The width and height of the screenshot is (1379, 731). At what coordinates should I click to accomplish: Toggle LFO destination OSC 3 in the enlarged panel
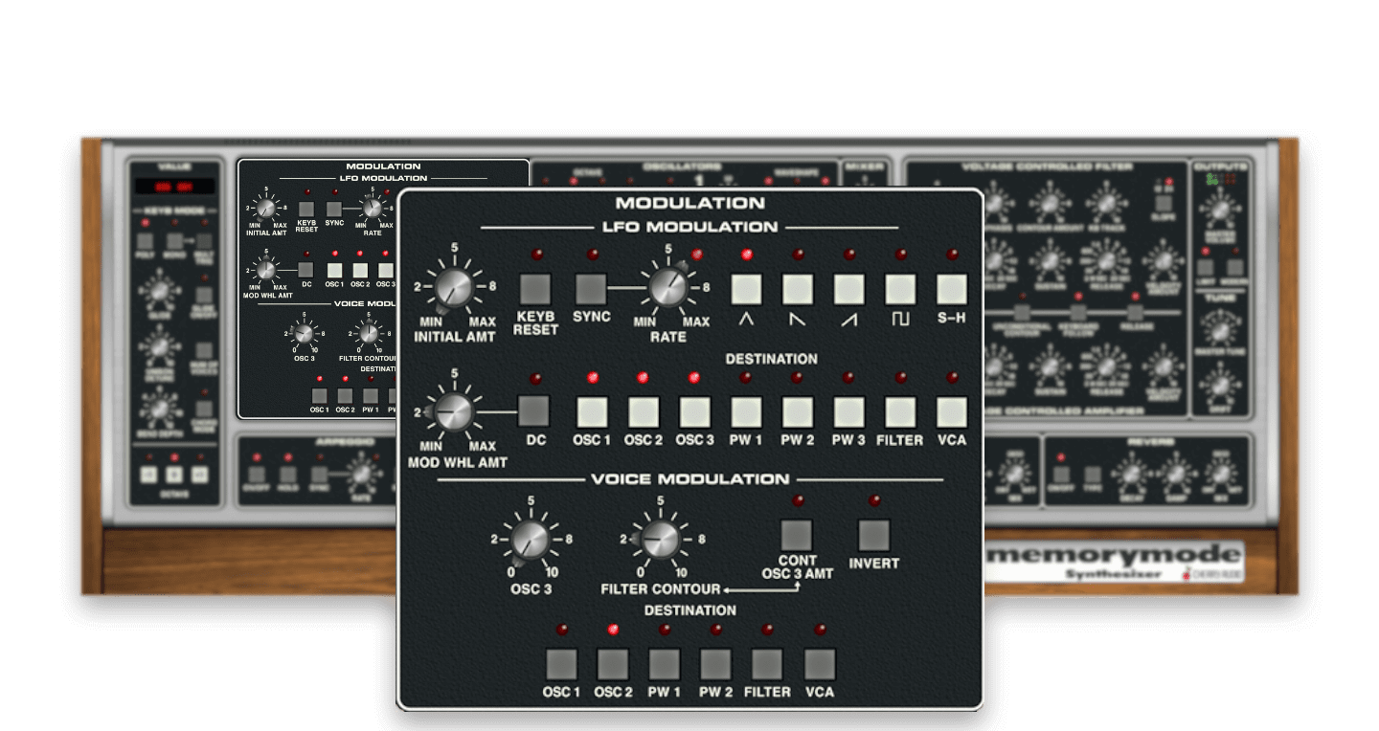point(694,411)
